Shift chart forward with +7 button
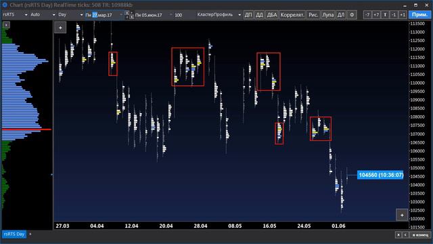 [376, 15]
